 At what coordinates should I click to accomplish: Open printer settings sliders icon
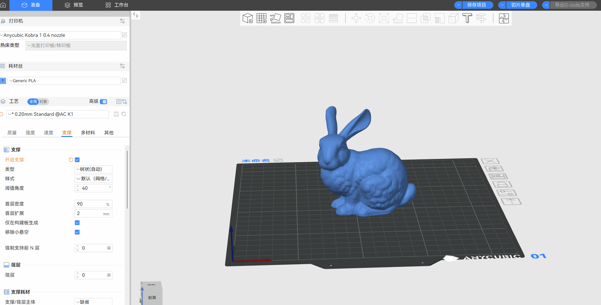point(122,21)
